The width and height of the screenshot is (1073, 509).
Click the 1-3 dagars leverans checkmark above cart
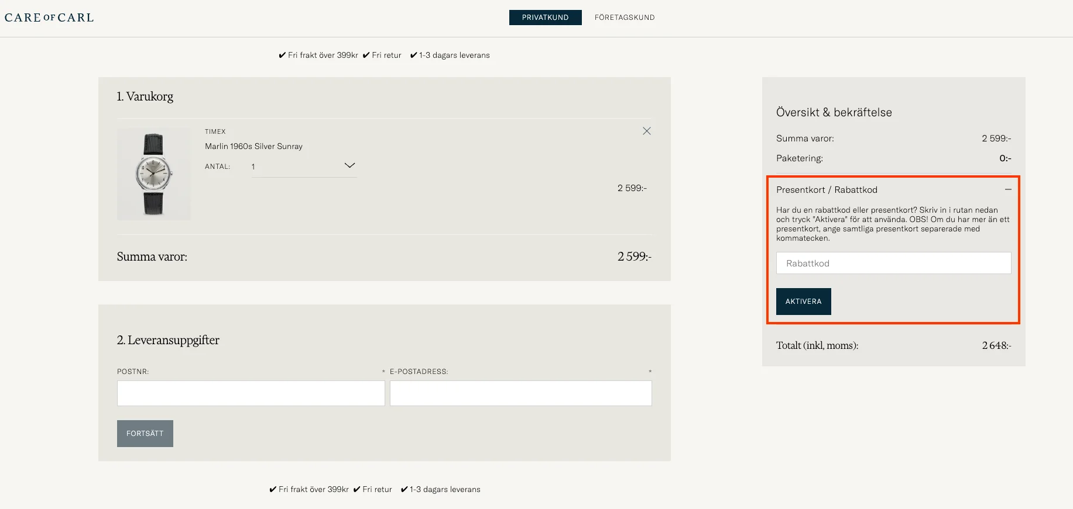point(413,56)
